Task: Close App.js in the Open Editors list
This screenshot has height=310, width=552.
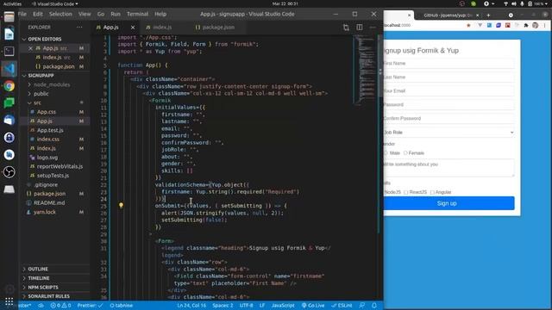Action: pyautogui.click(x=31, y=48)
